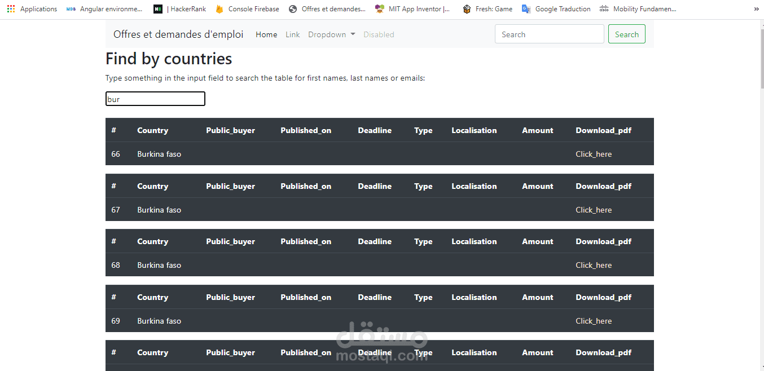Click Click_here link in row 67
The image size is (764, 371).
click(x=594, y=210)
